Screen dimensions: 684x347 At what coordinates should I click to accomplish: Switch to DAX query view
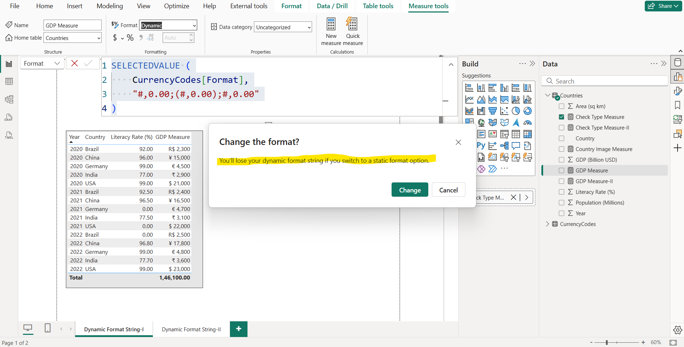coord(9,117)
